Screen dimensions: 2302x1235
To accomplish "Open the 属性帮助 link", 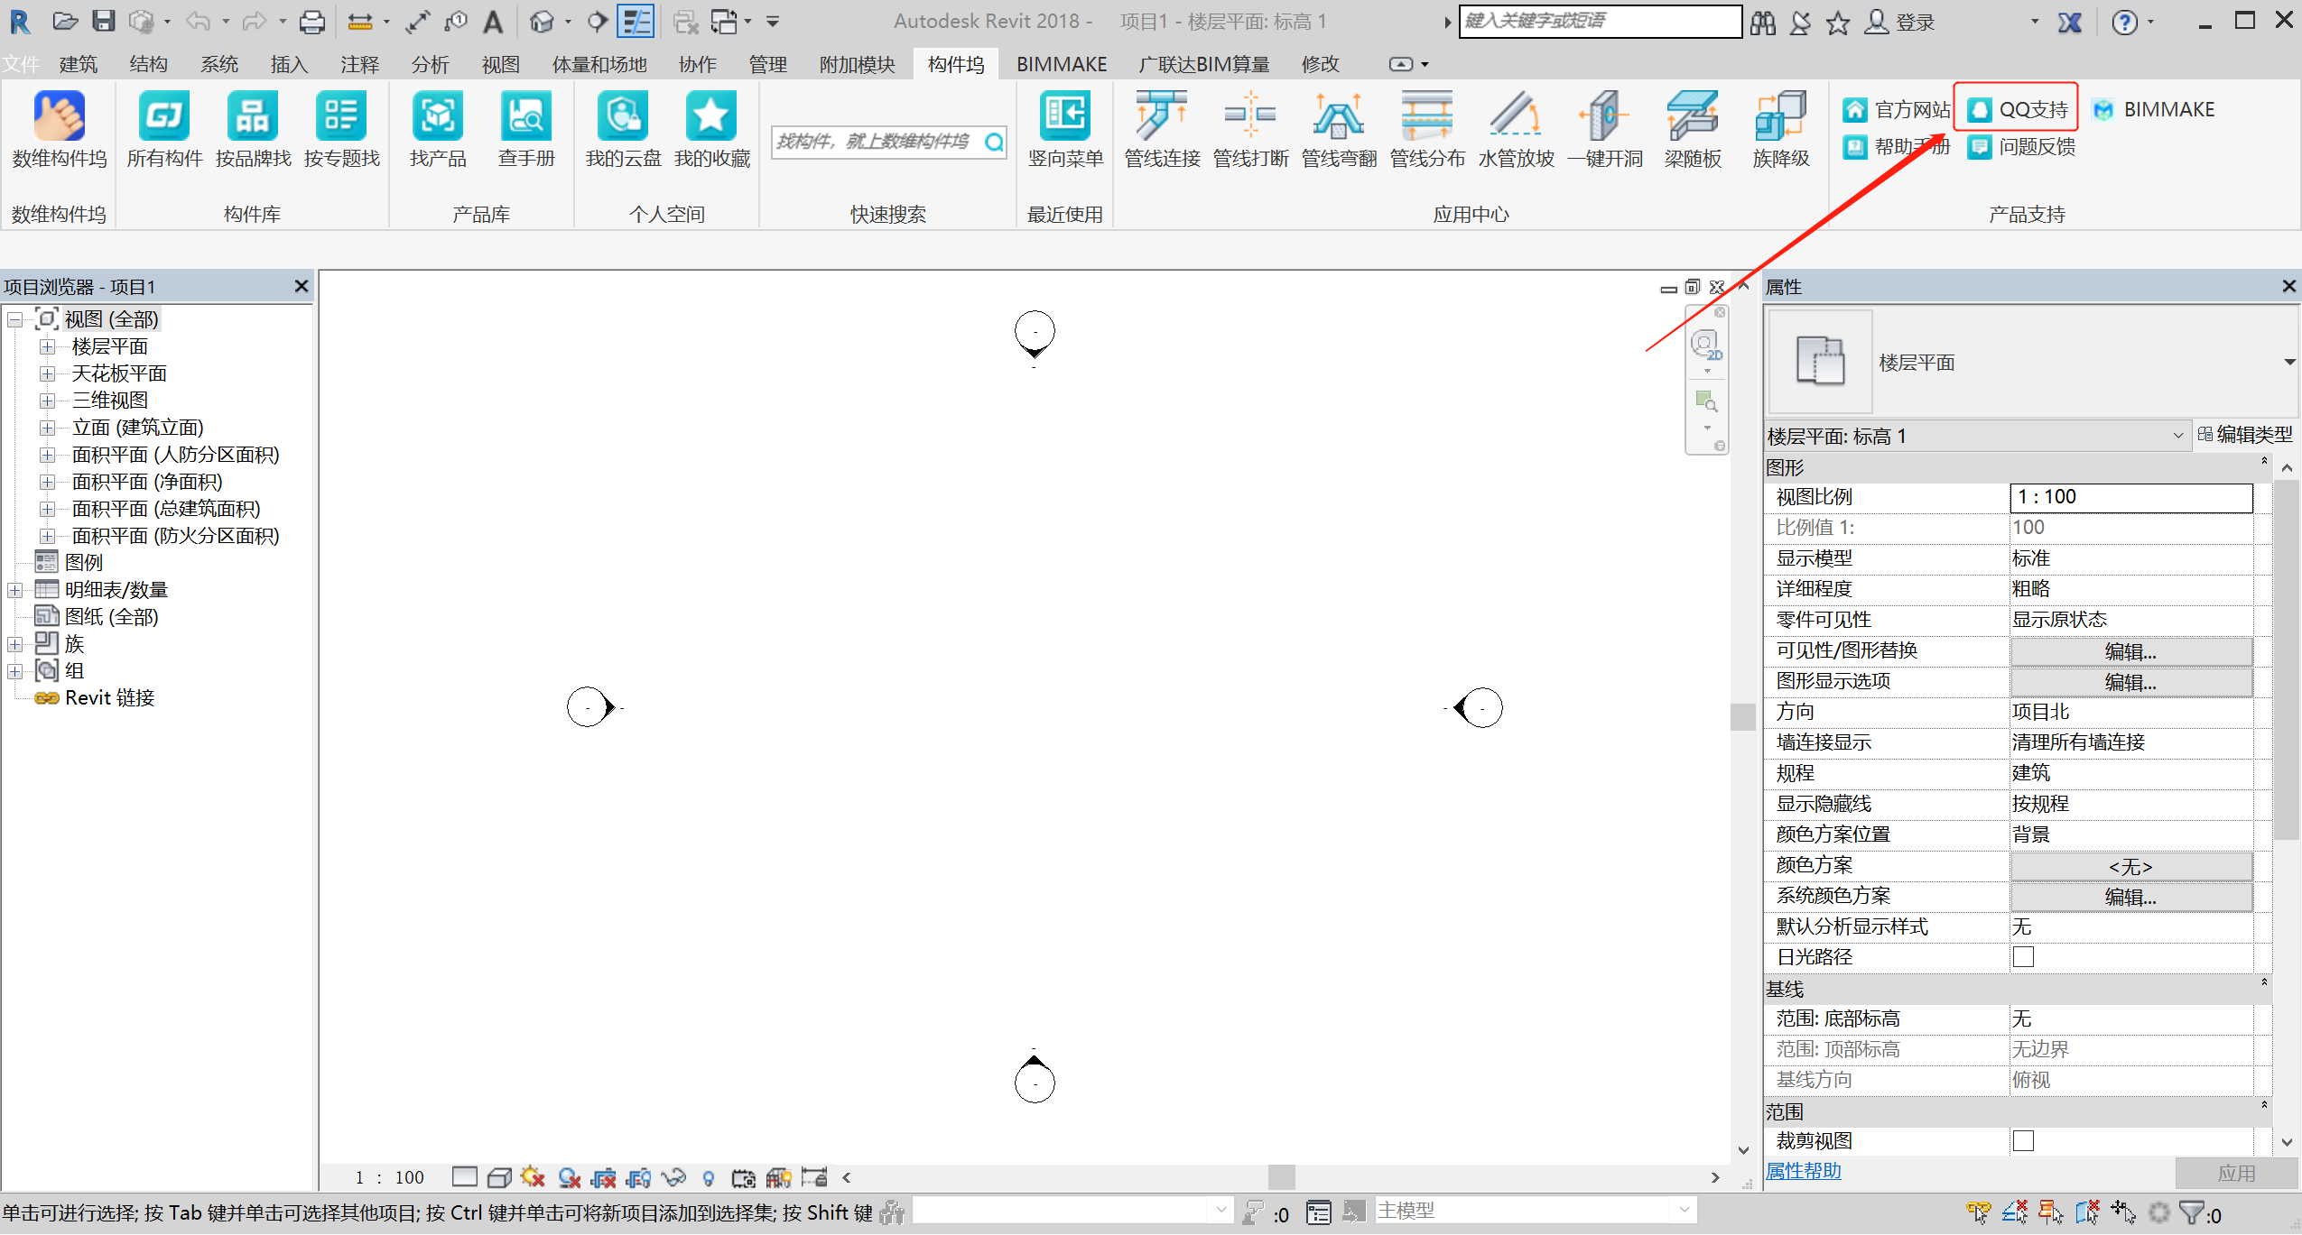I will point(1803,1171).
